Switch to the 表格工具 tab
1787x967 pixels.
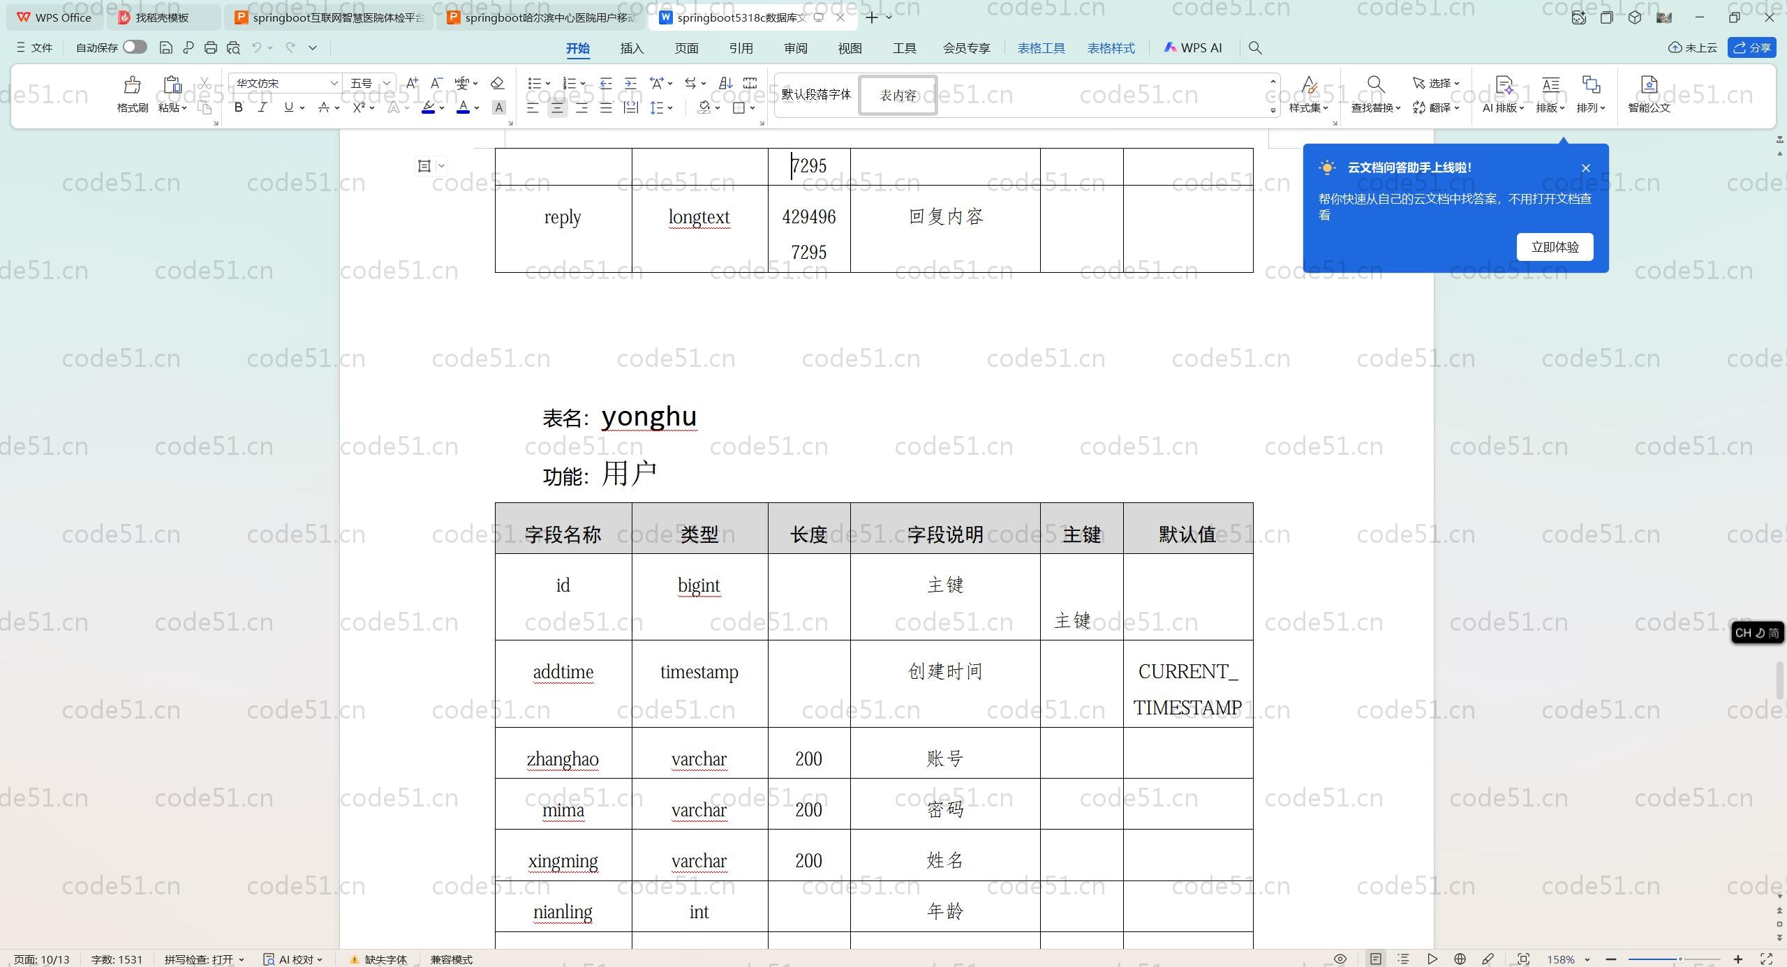coord(1041,48)
